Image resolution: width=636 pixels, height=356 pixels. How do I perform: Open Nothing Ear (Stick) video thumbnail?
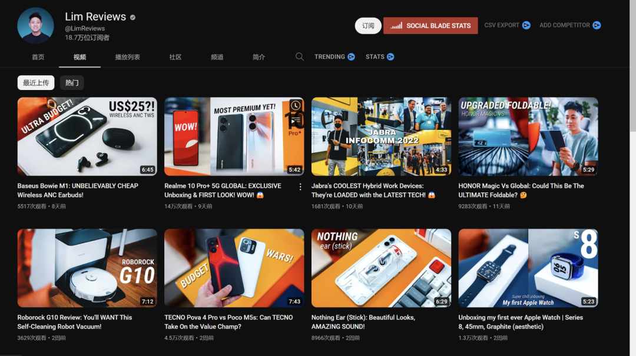pos(381,268)
